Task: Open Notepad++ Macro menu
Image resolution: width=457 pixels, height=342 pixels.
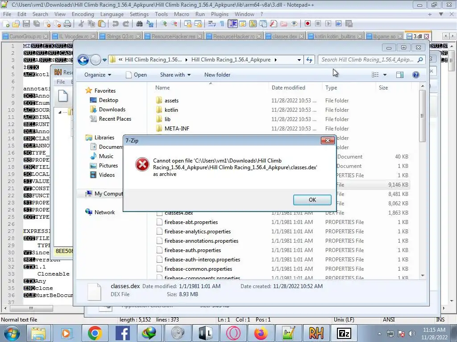Action: coord(182,14)
